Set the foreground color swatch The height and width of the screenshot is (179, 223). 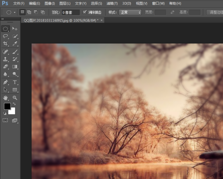click(x=7, y=106)
